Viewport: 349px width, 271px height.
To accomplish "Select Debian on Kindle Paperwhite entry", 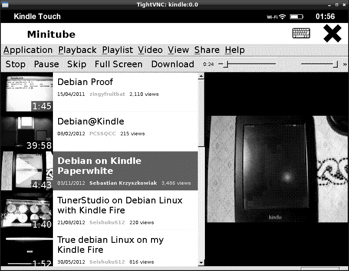I will tap(125, 171).
